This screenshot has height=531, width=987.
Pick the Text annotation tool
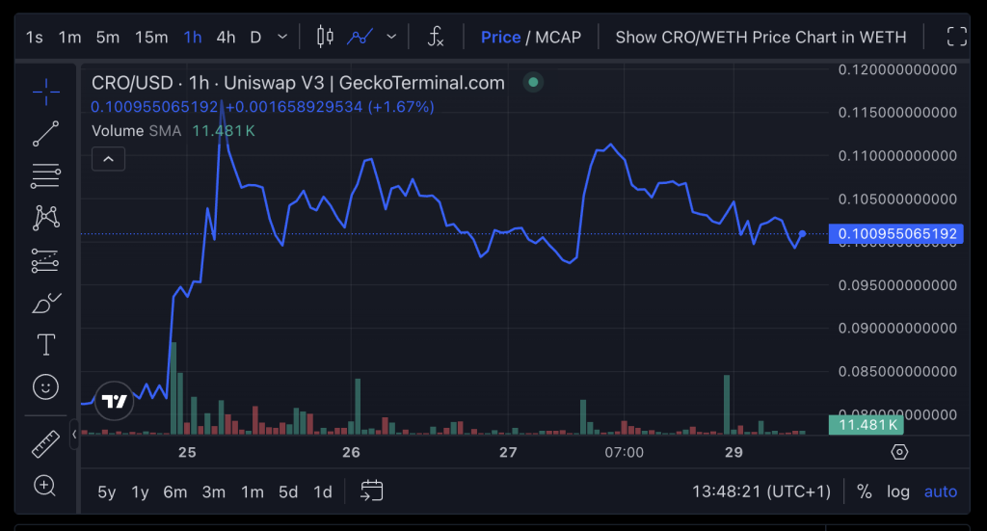coord(46,345)
